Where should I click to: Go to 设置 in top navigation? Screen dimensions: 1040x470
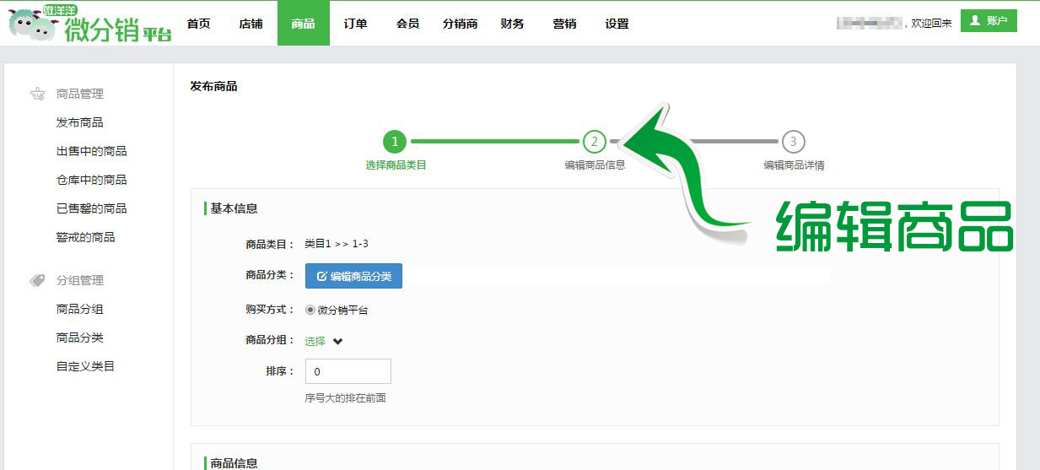617,24
